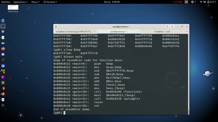Click the 'End of assembler dump.' line

(x=72, y=109)
